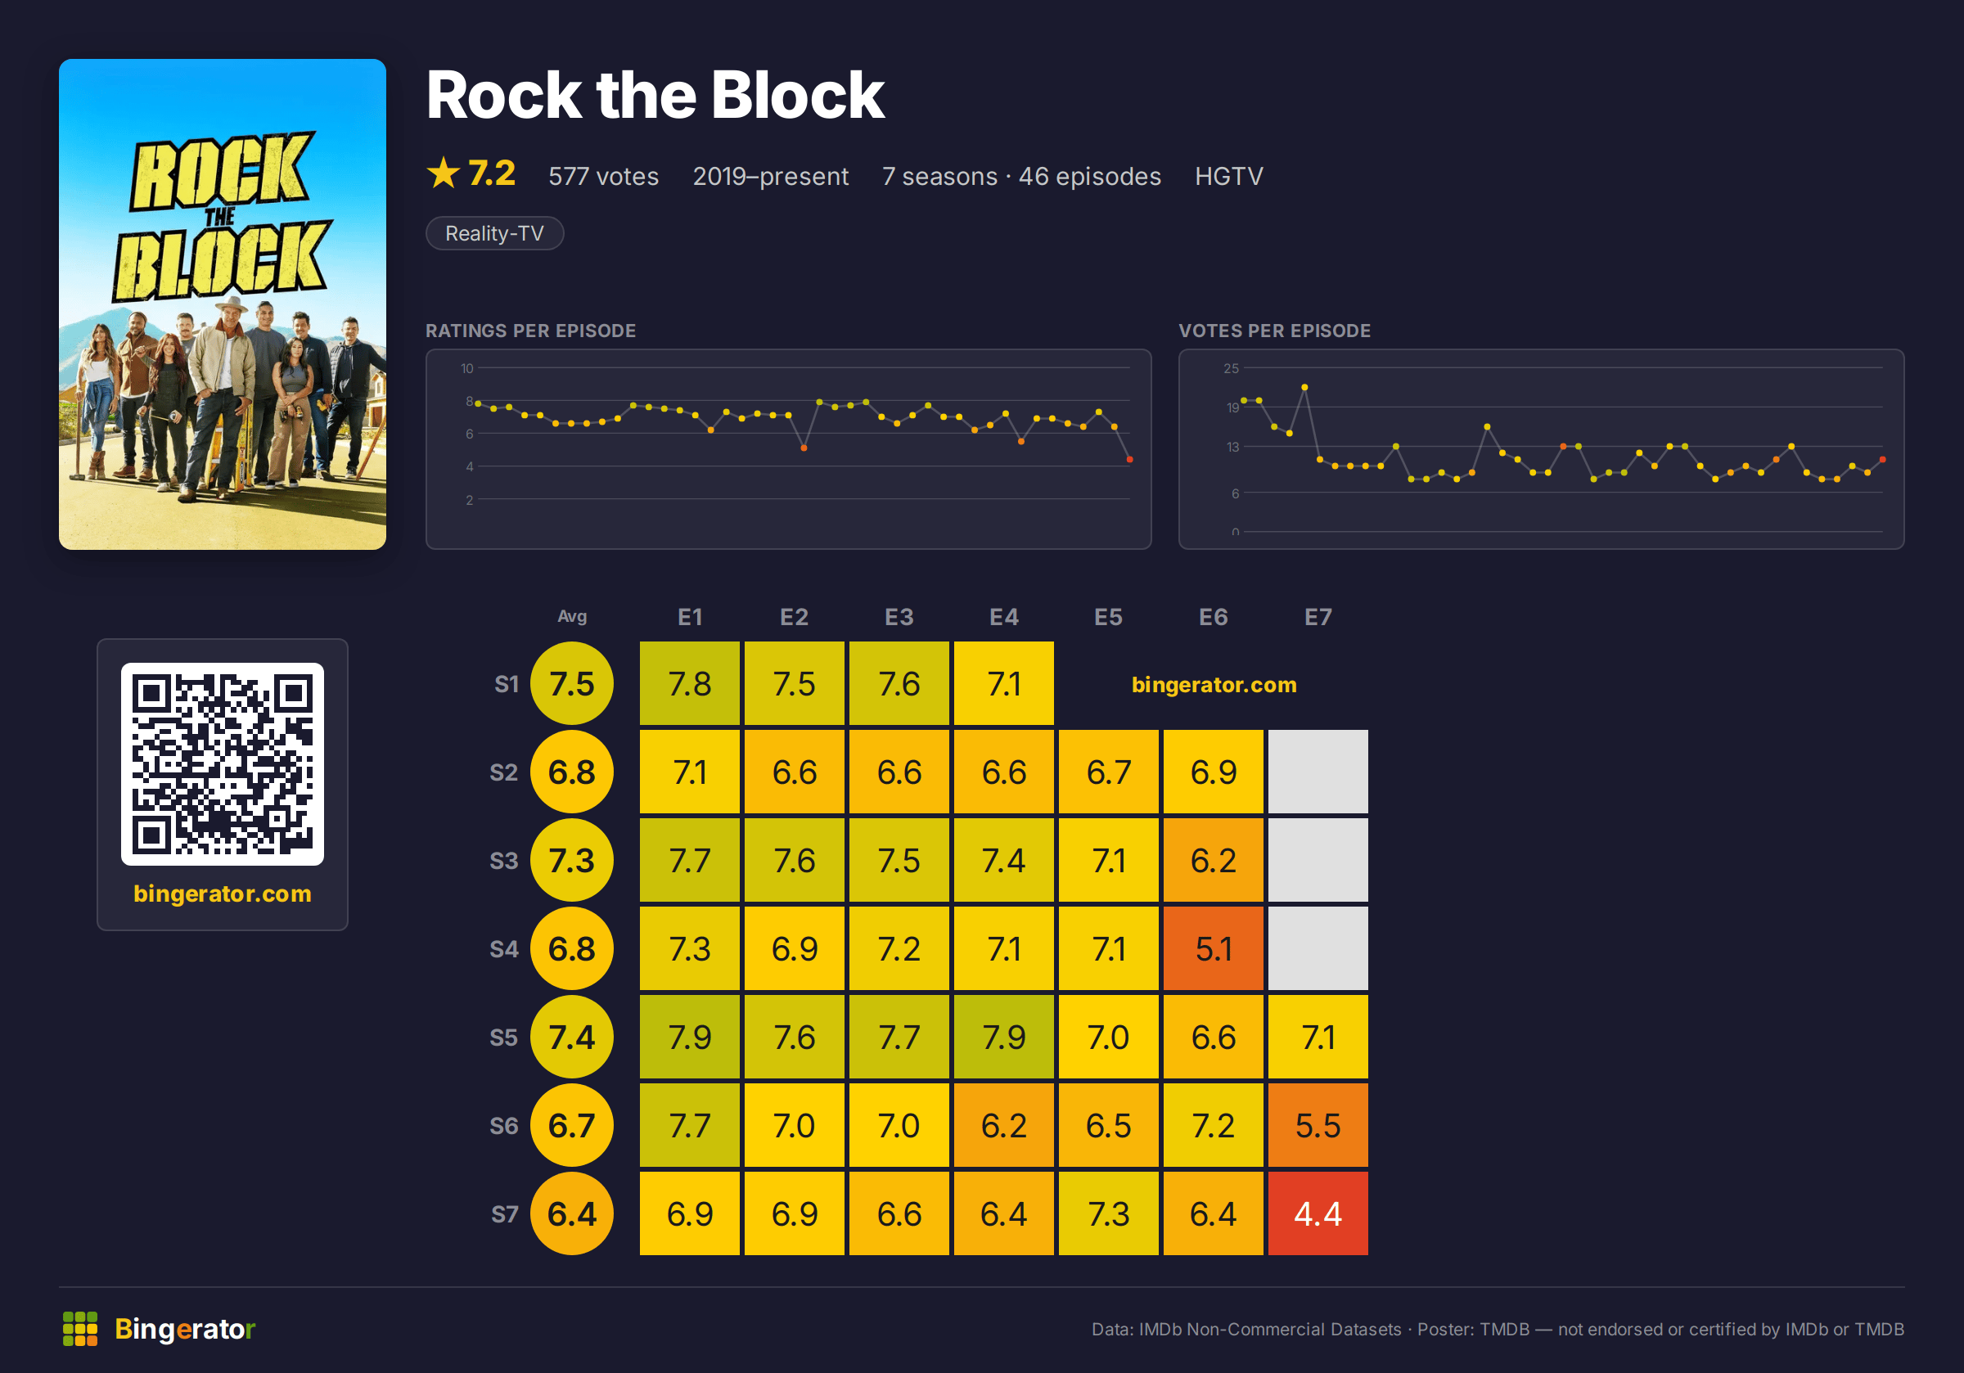Open the Rock the Block poster
This screenshot has height=1373, width=1964.
[223, 304]
